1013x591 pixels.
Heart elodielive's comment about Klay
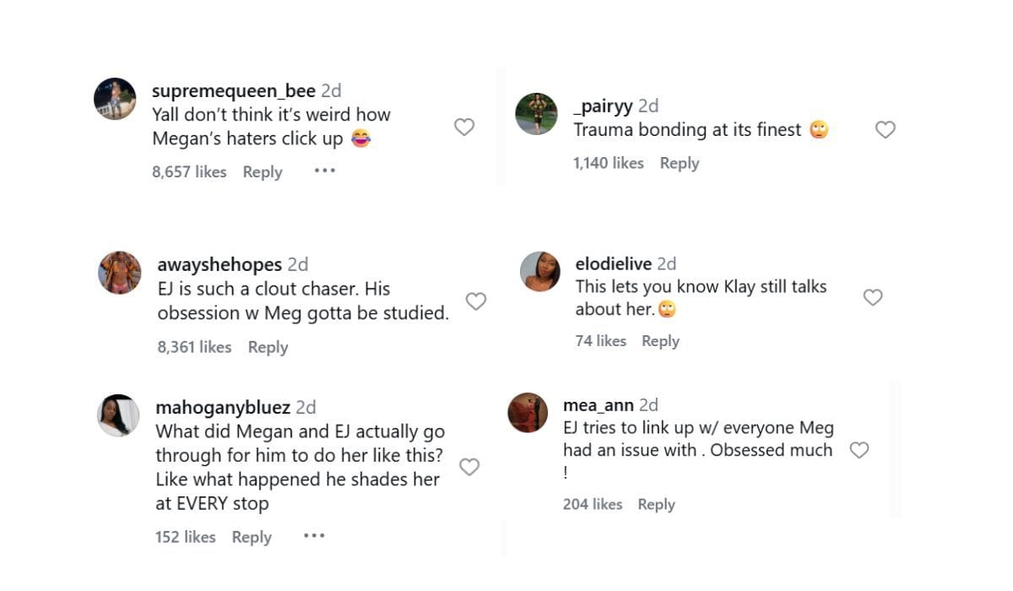click(873, 297)
